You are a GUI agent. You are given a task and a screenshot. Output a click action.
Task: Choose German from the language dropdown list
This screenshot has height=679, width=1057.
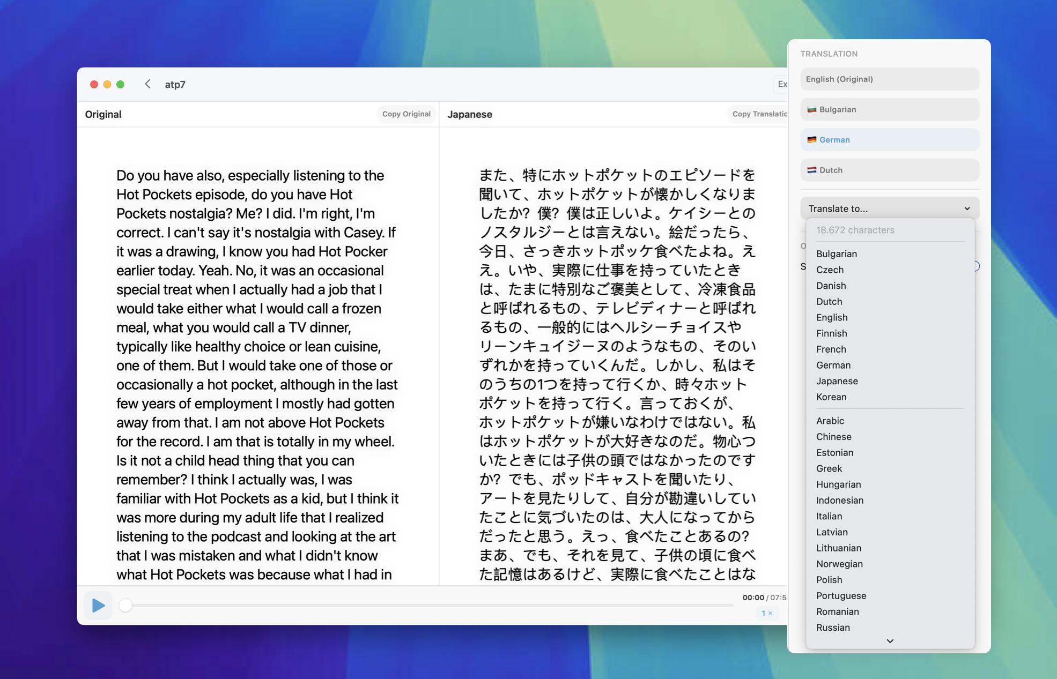(890, 365)
